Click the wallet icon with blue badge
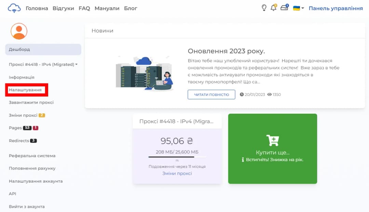This screenshot has width=369, height=212. pyautogui.click(x=285, y=7)
